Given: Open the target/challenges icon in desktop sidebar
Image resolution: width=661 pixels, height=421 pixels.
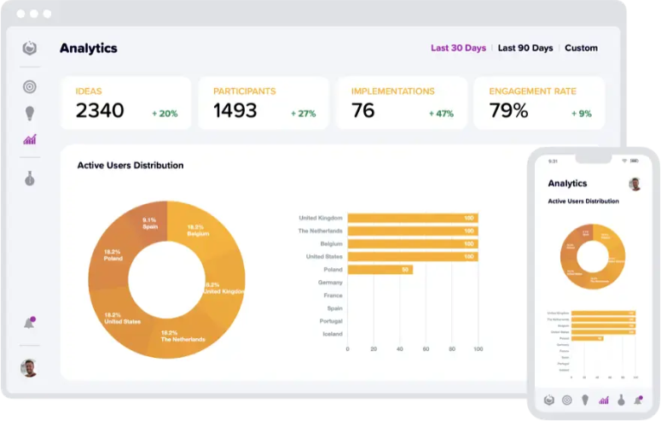Looking at the screenshot, I should pyautogui.click(x=30, y=86).
